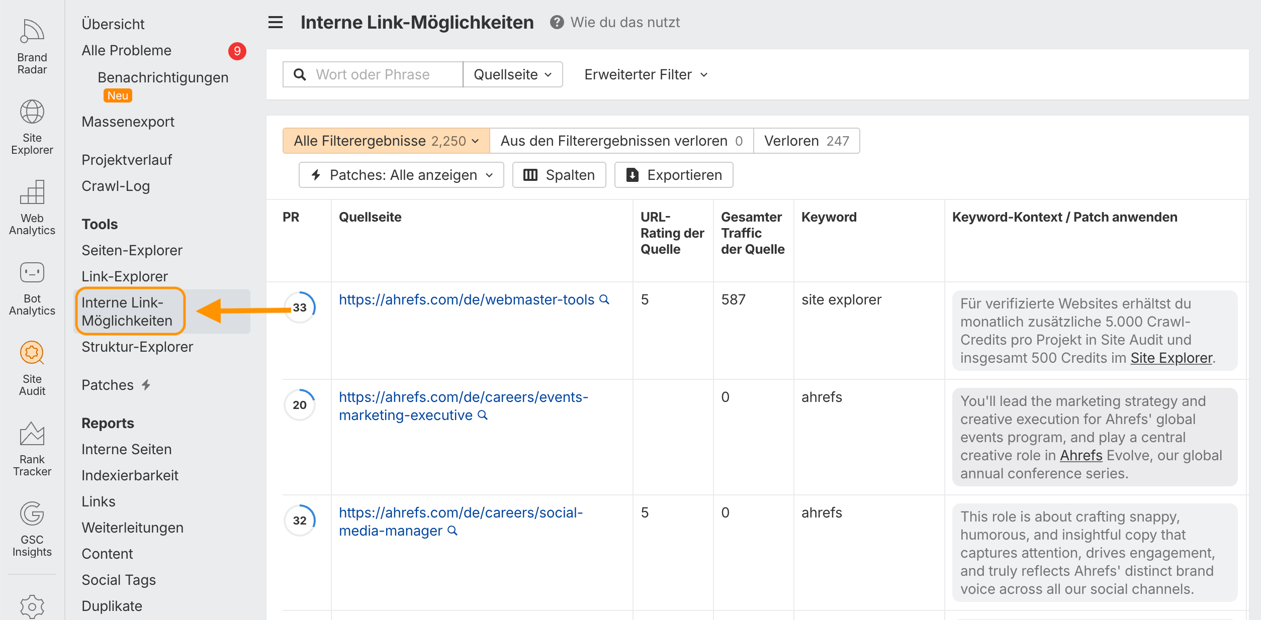Click the URL-Rating der Quelle column header
This screenshot has width=1261, height=620.
tap(672, 233)
